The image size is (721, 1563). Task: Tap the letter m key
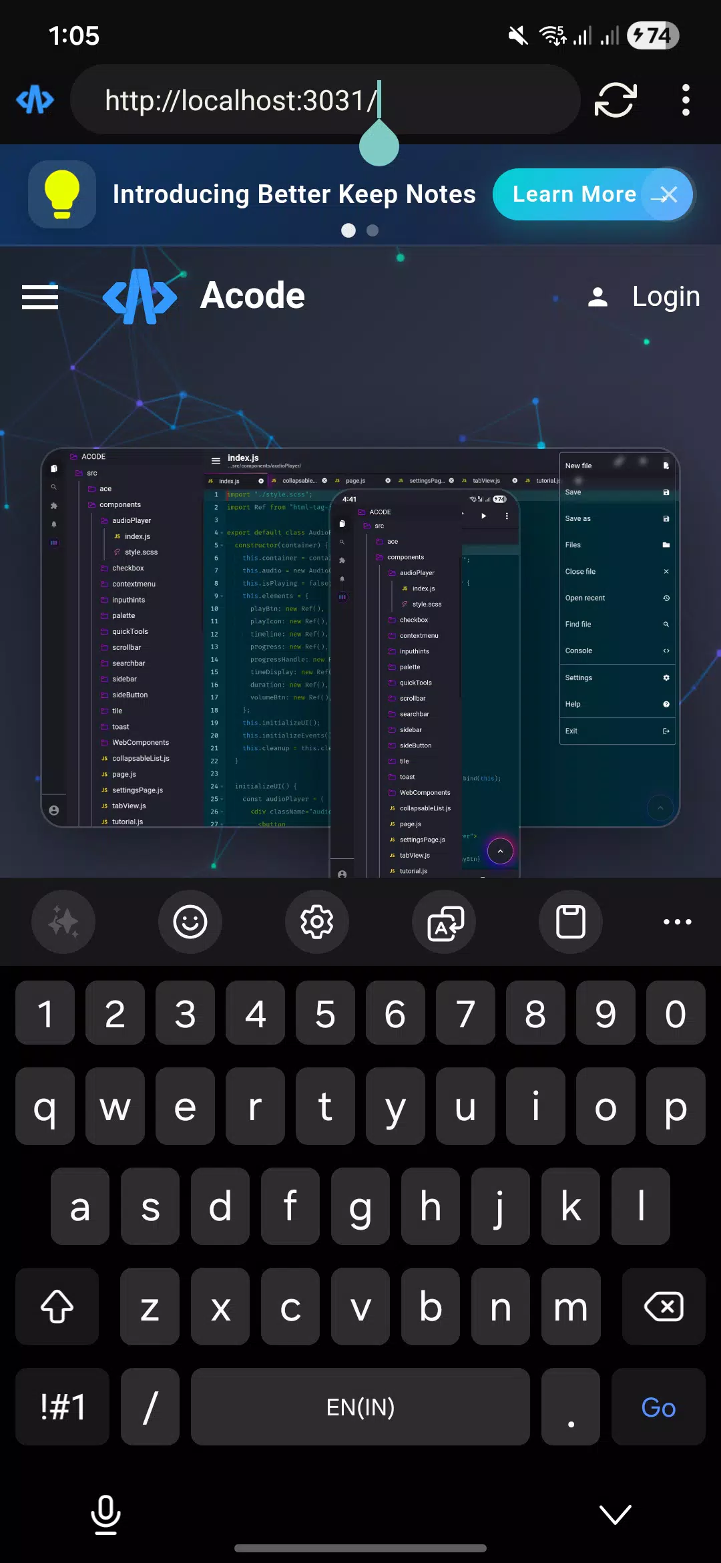click(x=571, y=1307)
